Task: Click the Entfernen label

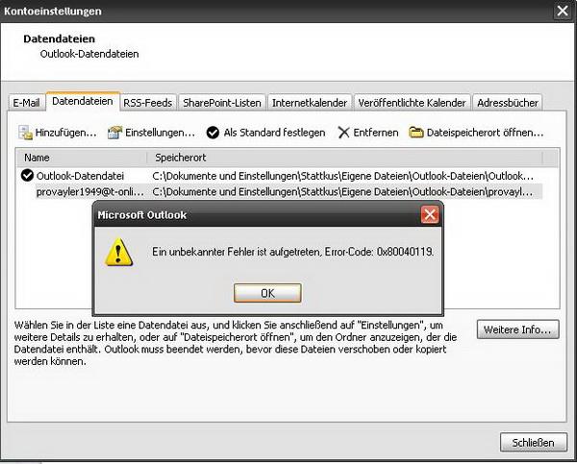Action: click(x=376, y=133)
